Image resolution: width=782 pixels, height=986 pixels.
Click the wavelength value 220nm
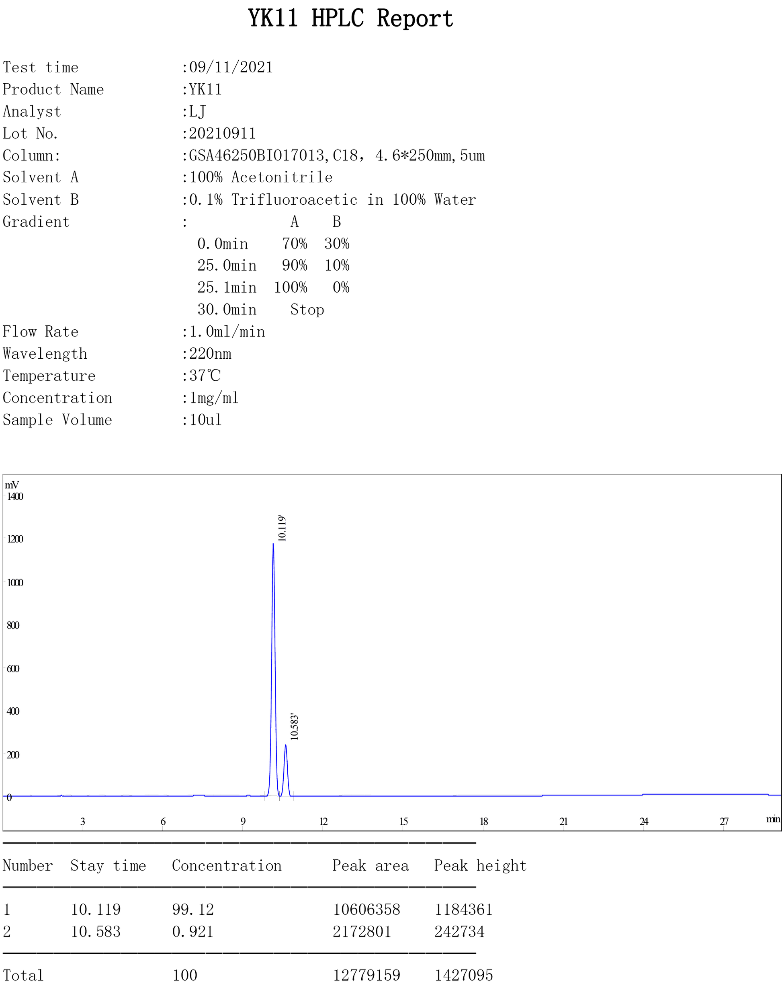(x=210, y=353)
